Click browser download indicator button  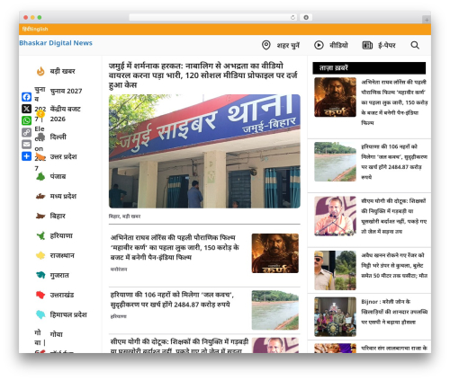[x=306, y=17]
